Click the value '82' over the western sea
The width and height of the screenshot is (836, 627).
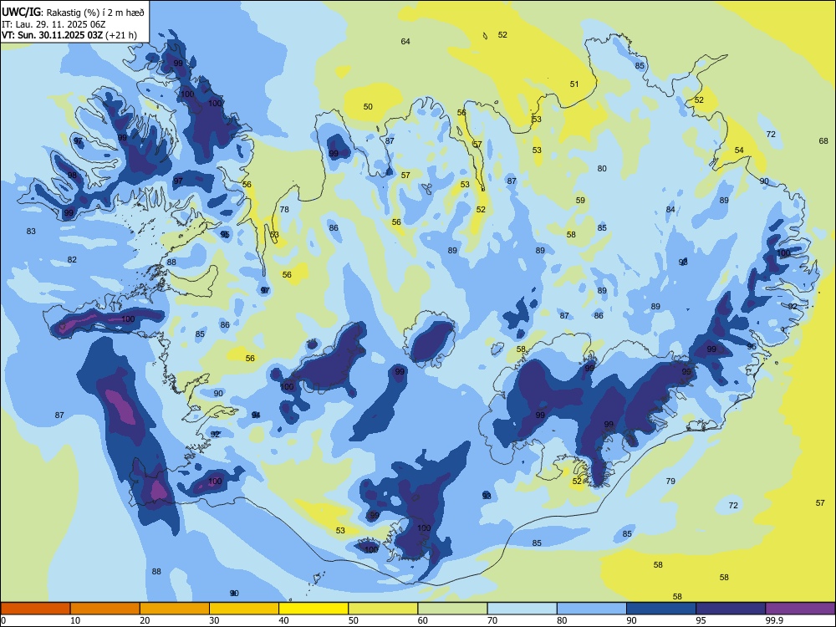point(72,260)
